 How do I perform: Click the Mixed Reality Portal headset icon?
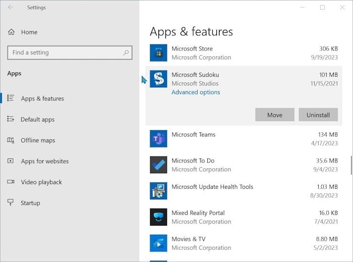click(x=158, y=217)
